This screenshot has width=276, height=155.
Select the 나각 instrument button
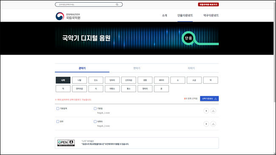pyautogui.click(x=63, y=80)
